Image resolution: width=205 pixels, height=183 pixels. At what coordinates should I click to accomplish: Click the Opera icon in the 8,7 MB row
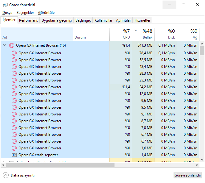coord(14,121)
